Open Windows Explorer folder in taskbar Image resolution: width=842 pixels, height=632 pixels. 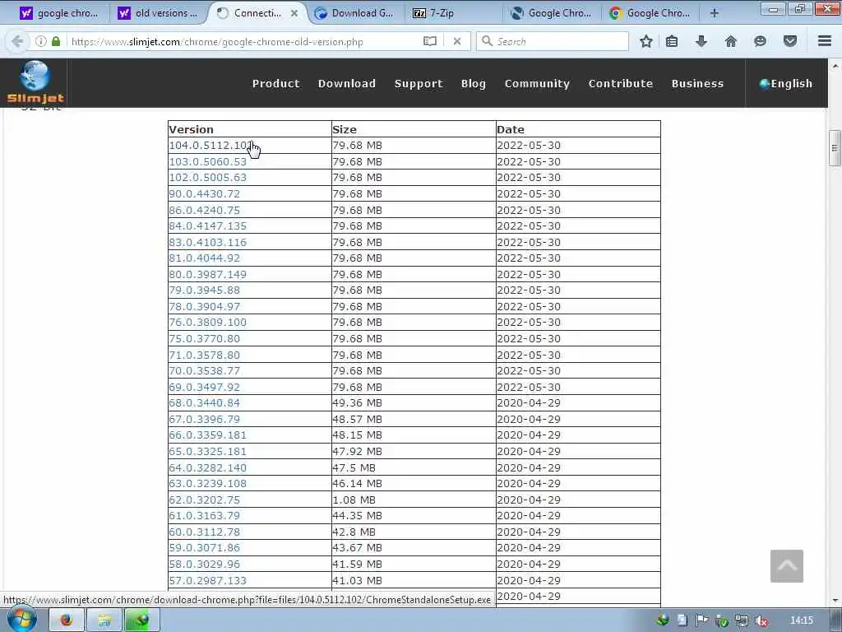104,620
